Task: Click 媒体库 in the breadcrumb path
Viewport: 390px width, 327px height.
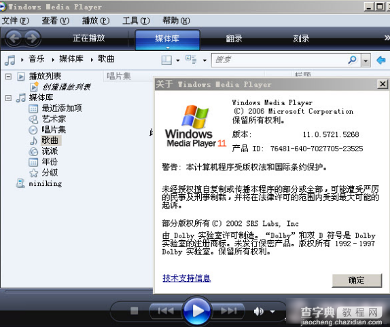Action: [x=71, y=59]
